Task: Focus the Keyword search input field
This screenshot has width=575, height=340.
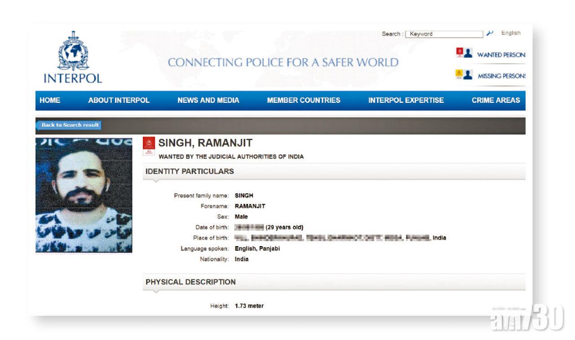Action: (443, 34)
